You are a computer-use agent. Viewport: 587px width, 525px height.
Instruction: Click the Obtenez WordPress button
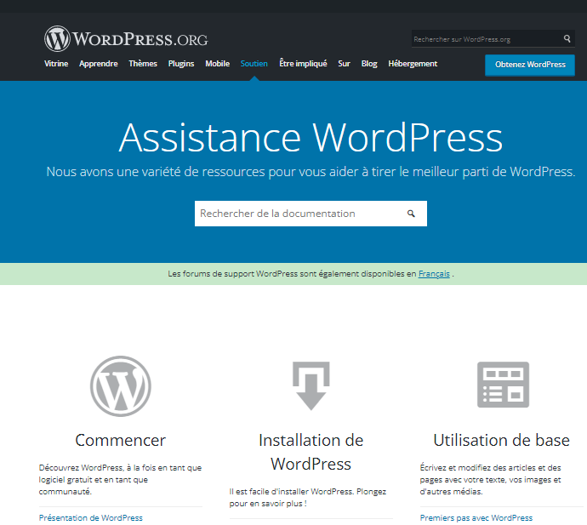[x=530, y=65]
